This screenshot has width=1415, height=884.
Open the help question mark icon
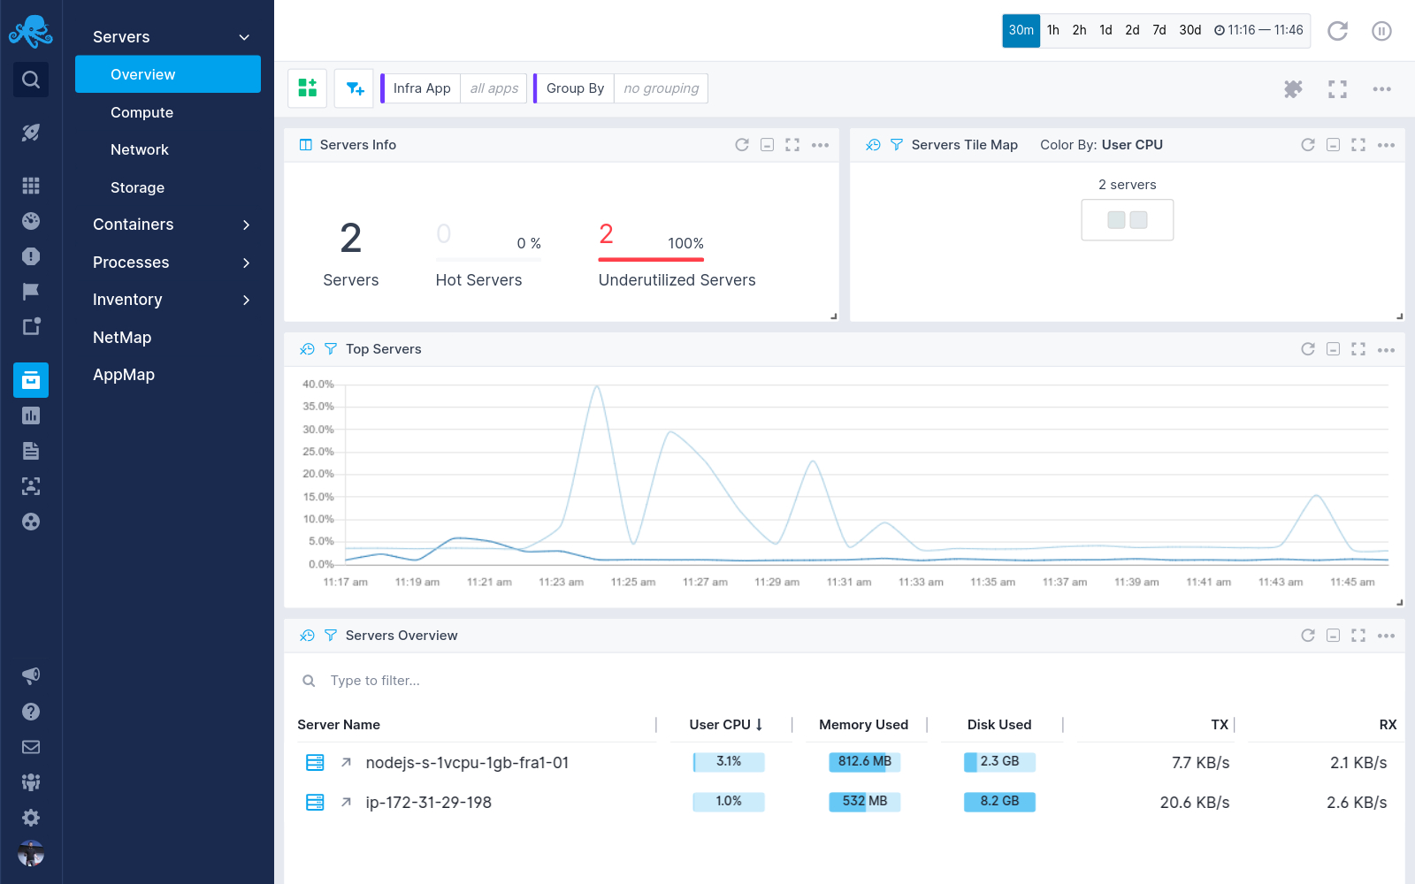tap(31, 712)
